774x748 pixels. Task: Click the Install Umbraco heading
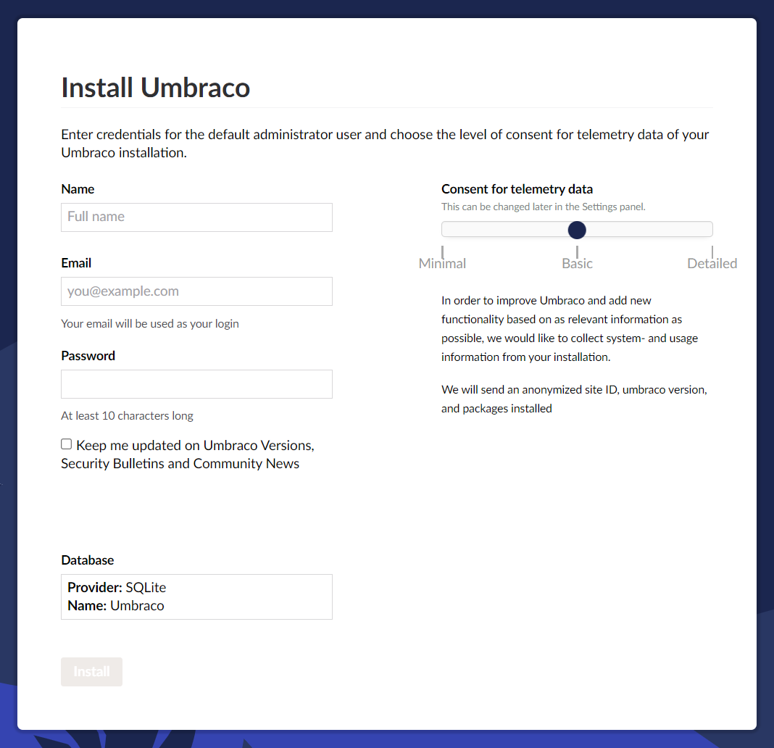(x=156, y=88)
